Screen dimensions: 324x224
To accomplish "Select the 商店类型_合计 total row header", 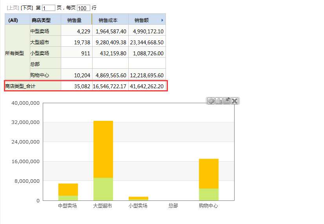I will [33, 86].
